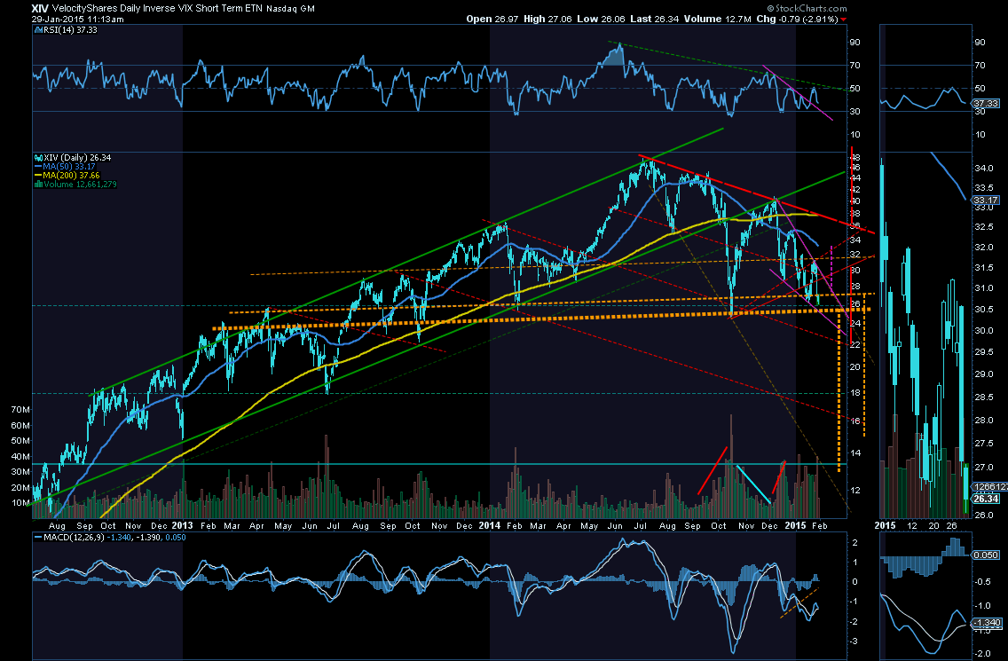Click the 34.0 price label on right axis

point(984,169)
